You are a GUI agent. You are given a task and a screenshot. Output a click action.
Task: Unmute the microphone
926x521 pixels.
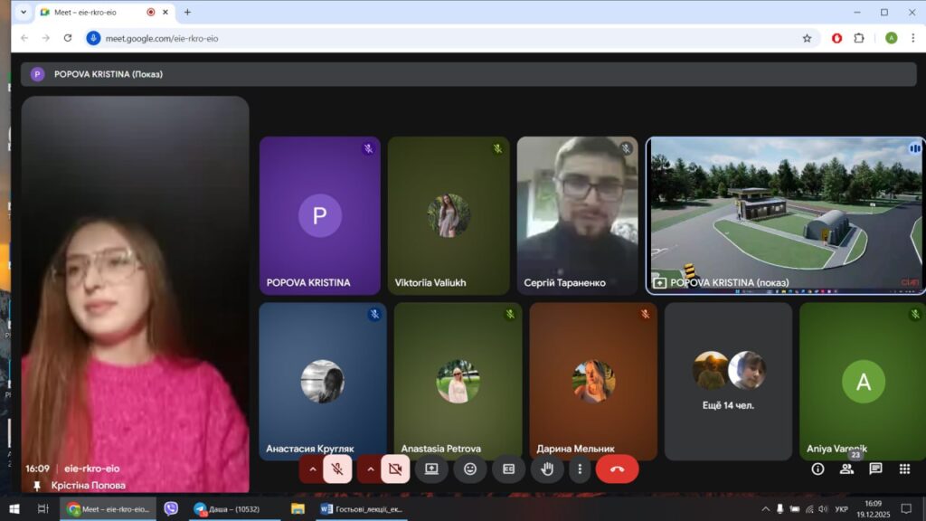click(337, 469)
